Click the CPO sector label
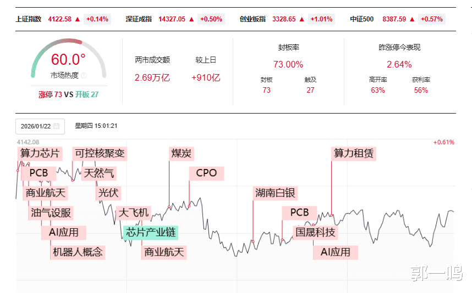This screenshot has height=293, width=472. click(x=206, y=173)
